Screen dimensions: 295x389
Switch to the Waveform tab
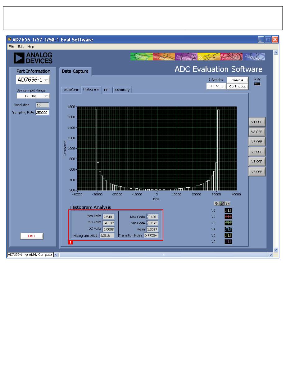tap(71, 90)
